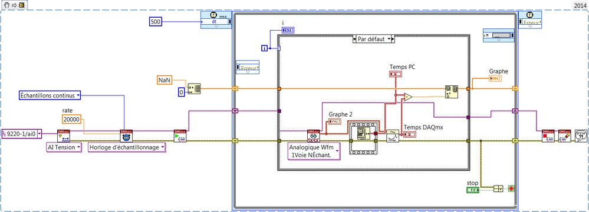Open the AI Tension polymorphic selector

78,147
